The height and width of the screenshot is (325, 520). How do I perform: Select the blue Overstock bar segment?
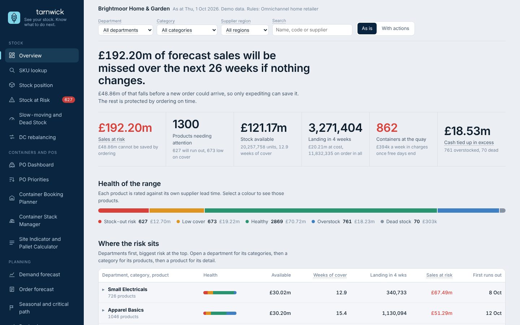[468, 211]
